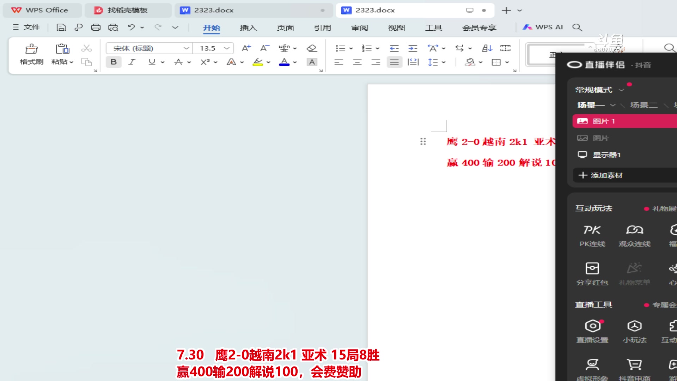Add a new tab with plus button
The image size is (677, 381).
pos(506,10)
